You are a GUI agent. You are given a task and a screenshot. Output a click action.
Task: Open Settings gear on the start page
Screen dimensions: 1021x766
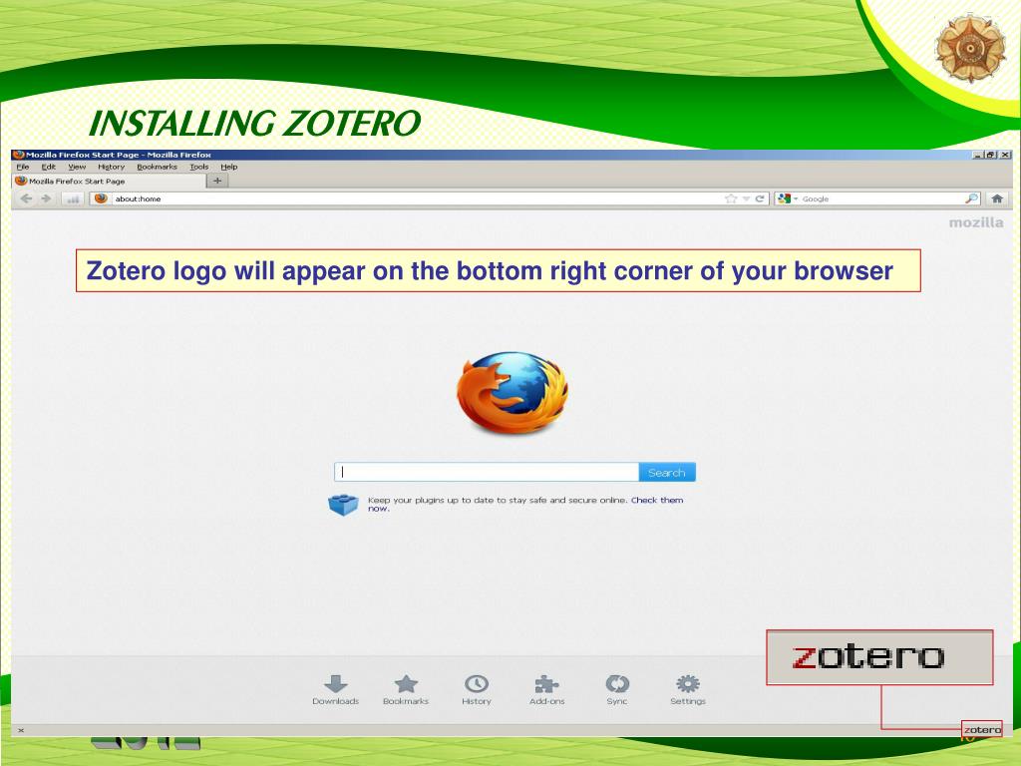point(688,690)
